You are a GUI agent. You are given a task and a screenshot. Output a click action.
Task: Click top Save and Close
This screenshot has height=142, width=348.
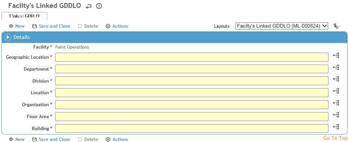pos(54,26)
